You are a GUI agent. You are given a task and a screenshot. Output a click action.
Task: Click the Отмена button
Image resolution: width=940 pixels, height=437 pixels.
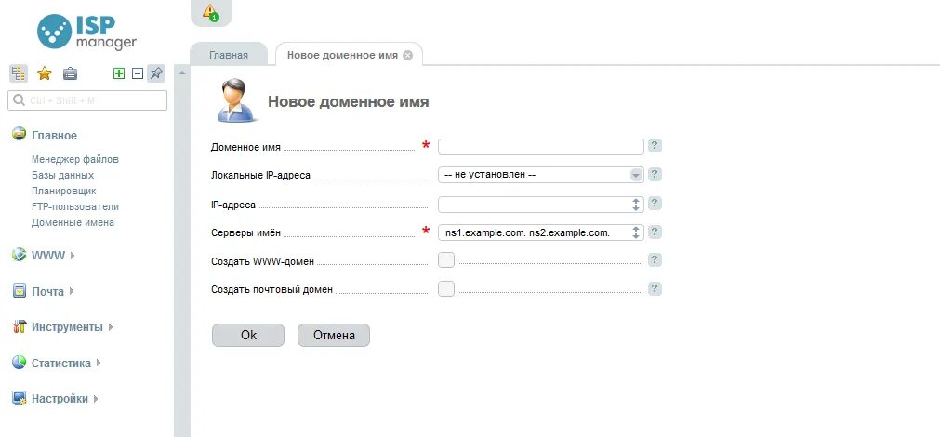click(x=334, y=335)
